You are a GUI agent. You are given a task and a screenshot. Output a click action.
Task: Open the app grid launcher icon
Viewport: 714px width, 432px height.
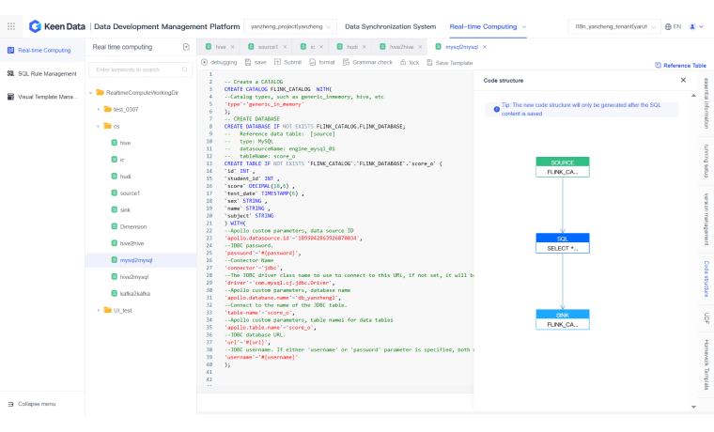[11, 26]
